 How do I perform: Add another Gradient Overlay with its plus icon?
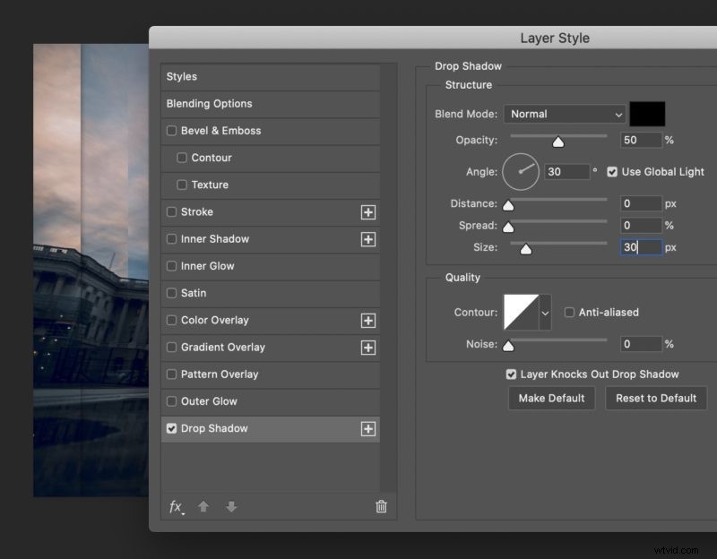tap(368, 347)
